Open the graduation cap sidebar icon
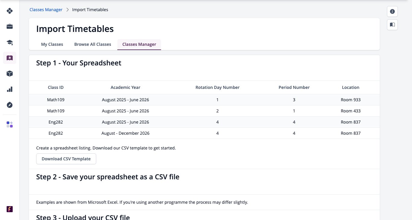This screenshot has height=220, width=412. [10, 42]
